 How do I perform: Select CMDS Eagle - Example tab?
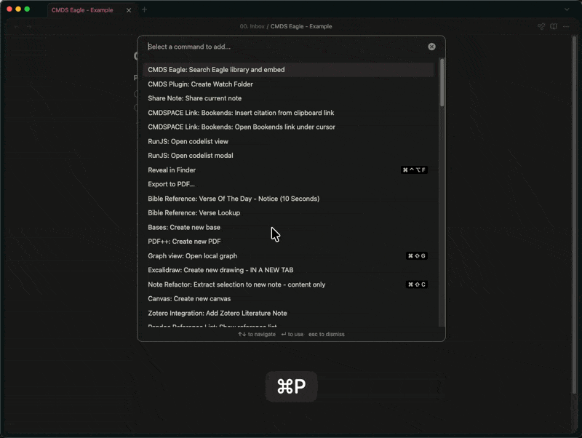(x=82, y=10)
